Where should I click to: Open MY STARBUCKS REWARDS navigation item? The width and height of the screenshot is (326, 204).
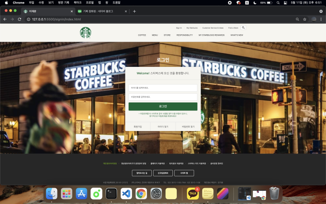211,35
